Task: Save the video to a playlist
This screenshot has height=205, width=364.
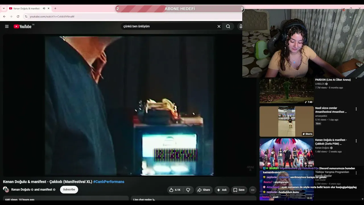Action: pos(239,190)
